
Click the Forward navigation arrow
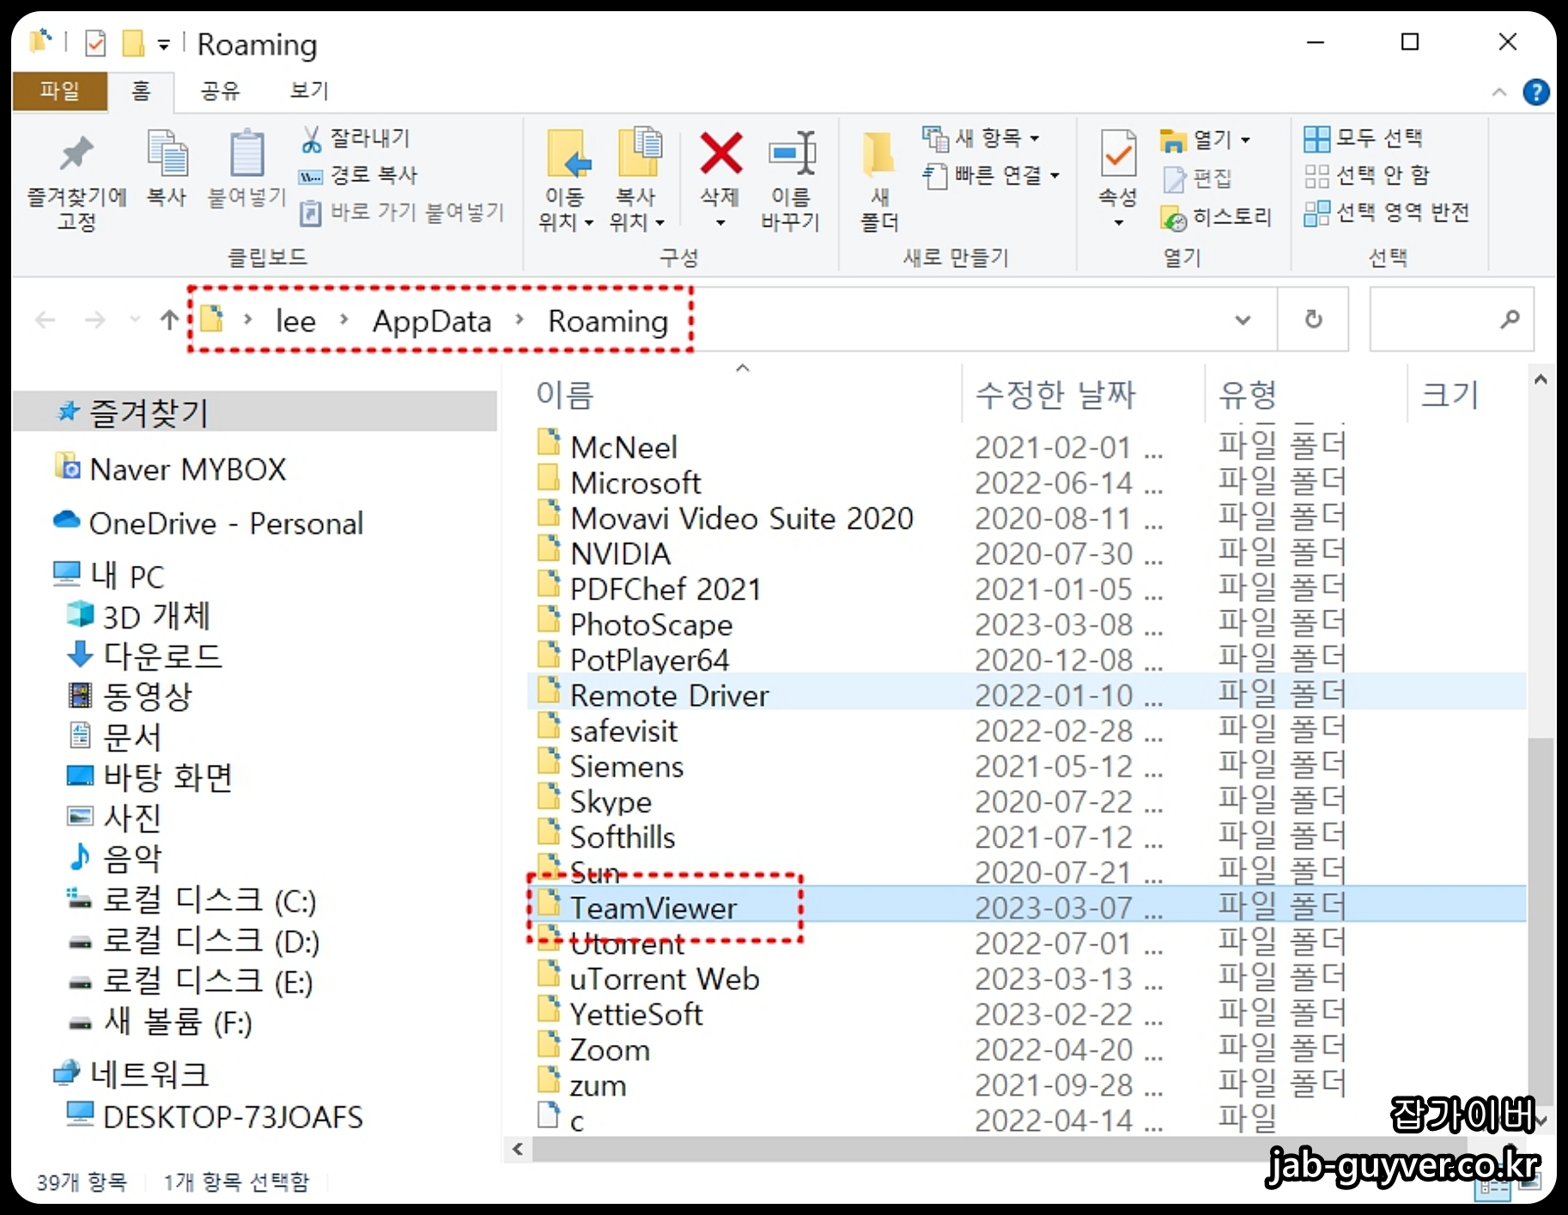95,320
